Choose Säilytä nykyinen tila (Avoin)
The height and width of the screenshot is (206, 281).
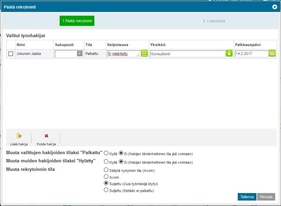point(106,170)
